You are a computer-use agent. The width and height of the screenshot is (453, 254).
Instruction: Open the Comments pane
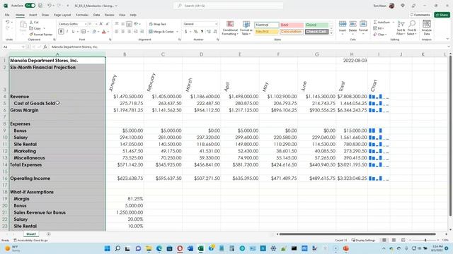pos(420,15)
